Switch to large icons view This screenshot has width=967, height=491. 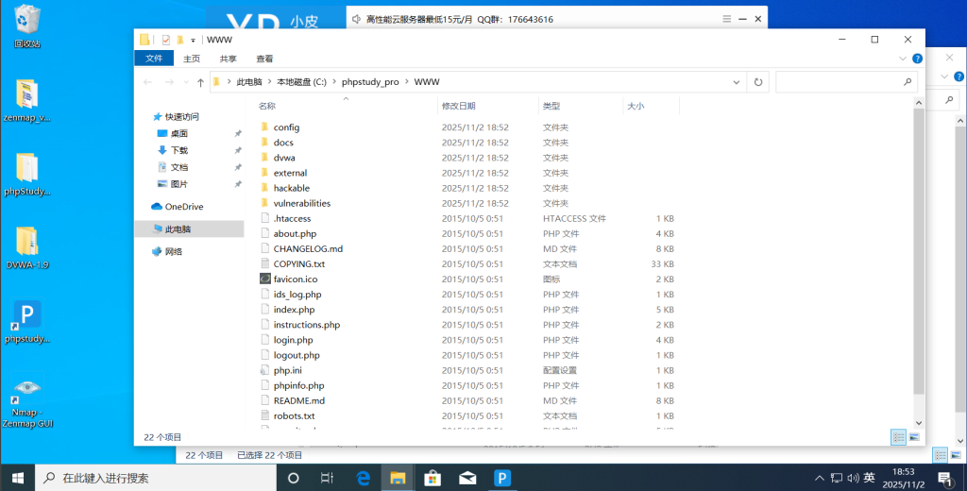click(913, 437)
